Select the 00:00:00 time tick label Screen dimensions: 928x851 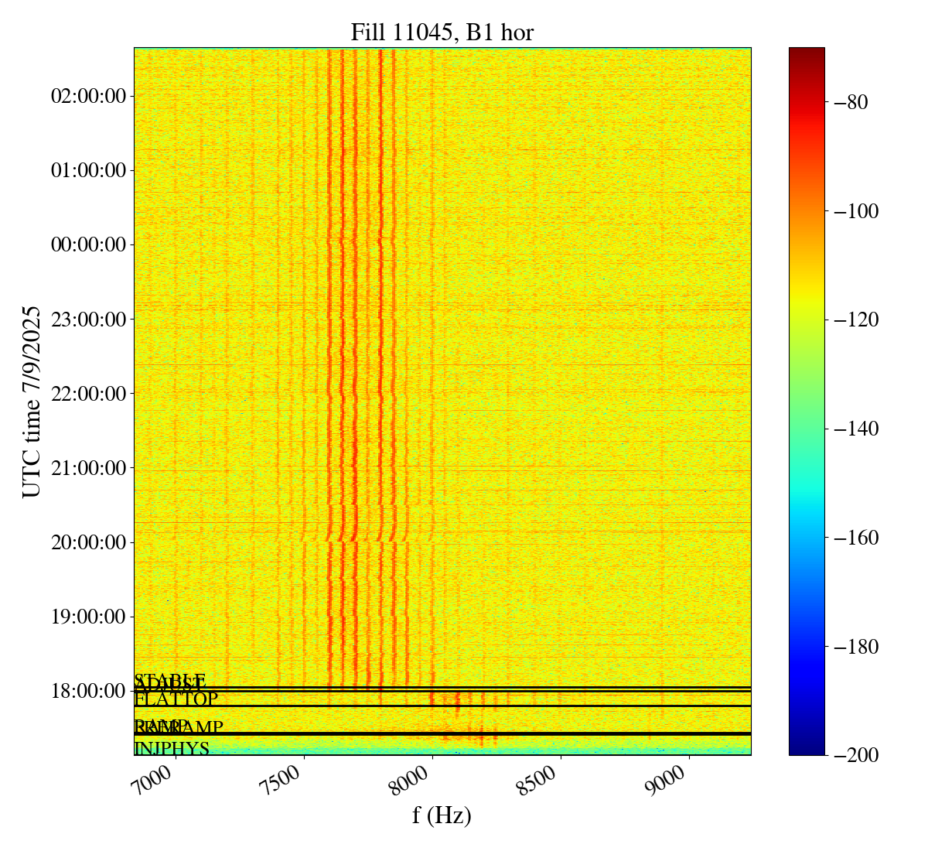click(x=88, y=244)
